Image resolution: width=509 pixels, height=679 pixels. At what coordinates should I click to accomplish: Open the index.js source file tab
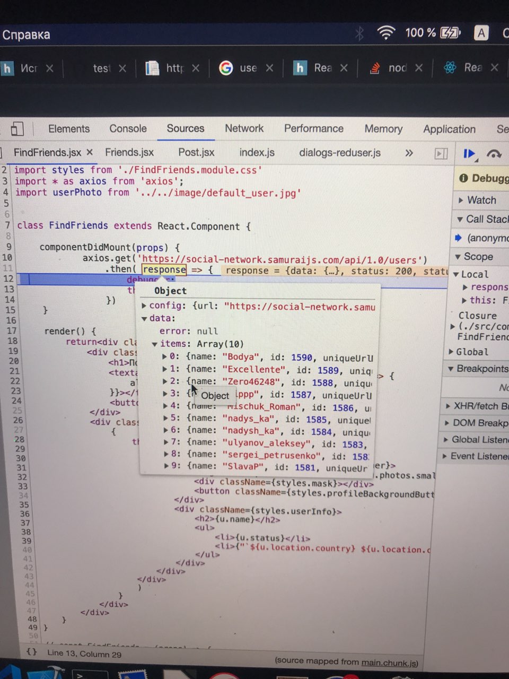pyautogui.click(x=257, y=152)
